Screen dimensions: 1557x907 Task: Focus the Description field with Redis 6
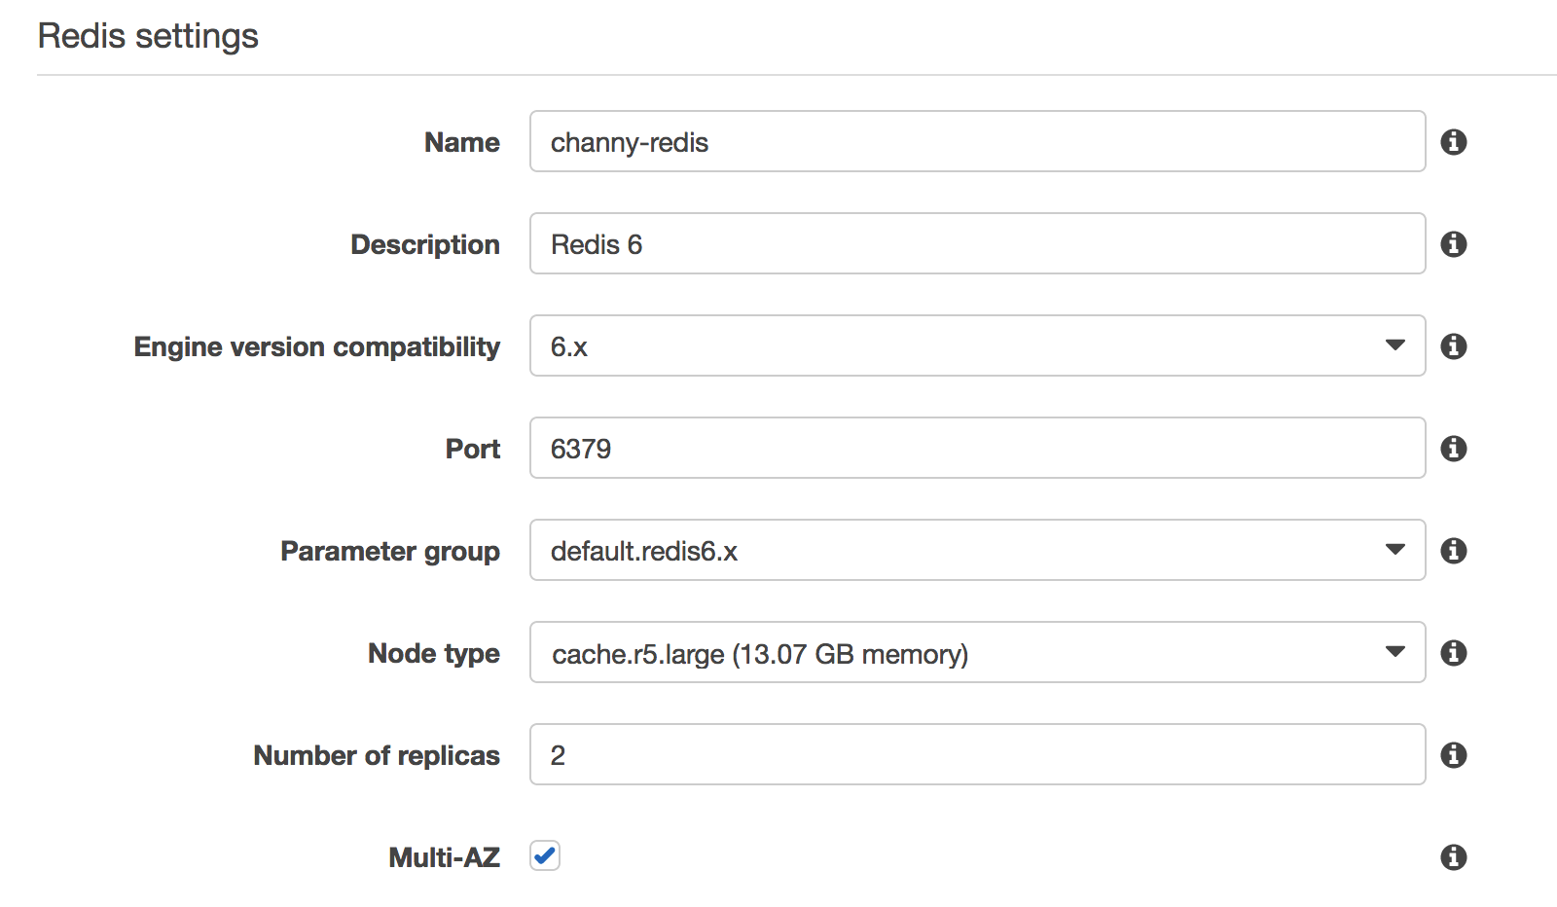pos(978,243)
